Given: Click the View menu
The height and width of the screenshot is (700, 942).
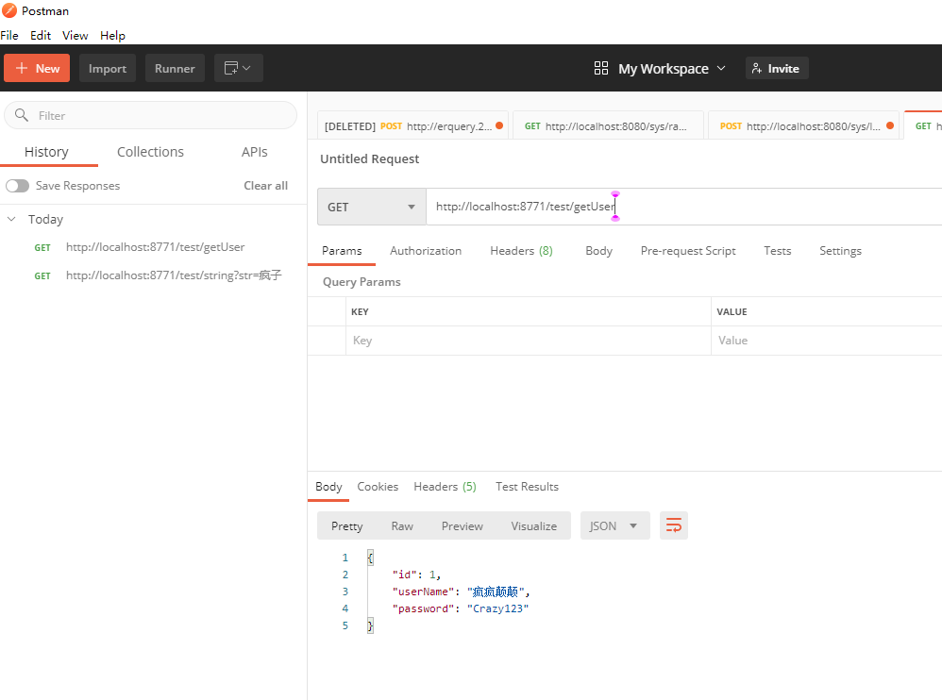Looking at the screenshot, I should [76, 36].
